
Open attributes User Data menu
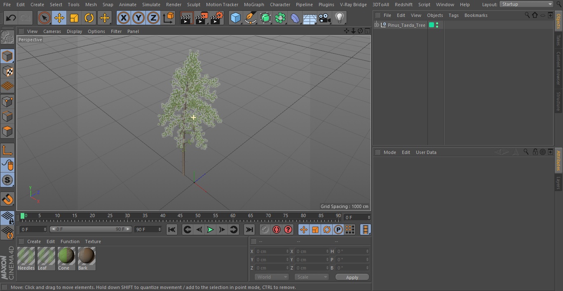[426, 152]
